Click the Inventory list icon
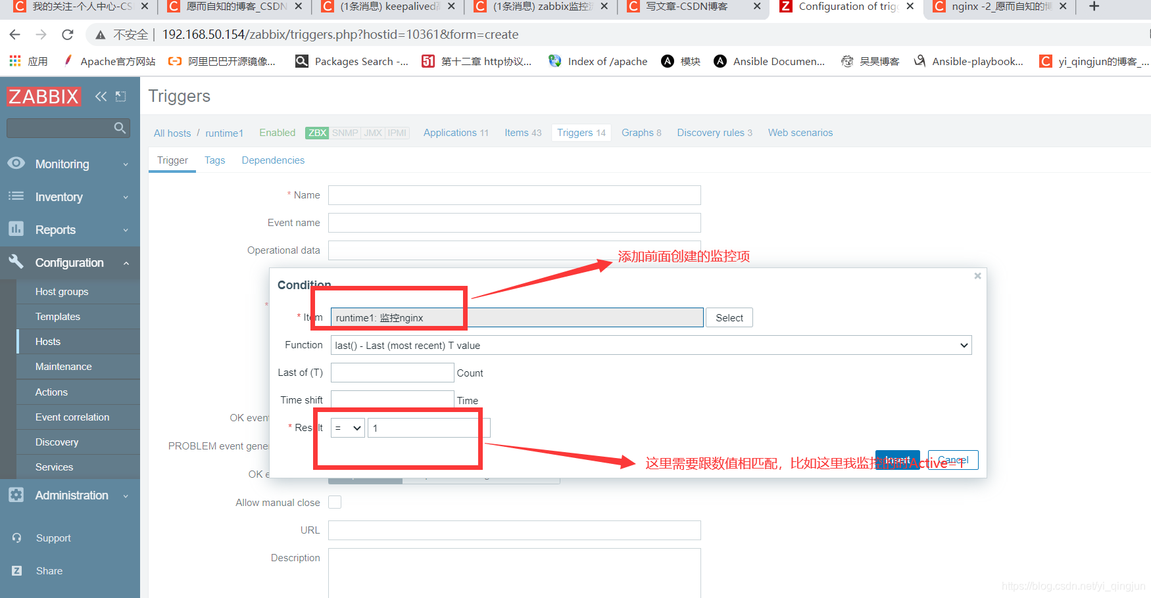The width and height of the screenshot is (1151, 598). pyautogui.click(x=16, y=196)
